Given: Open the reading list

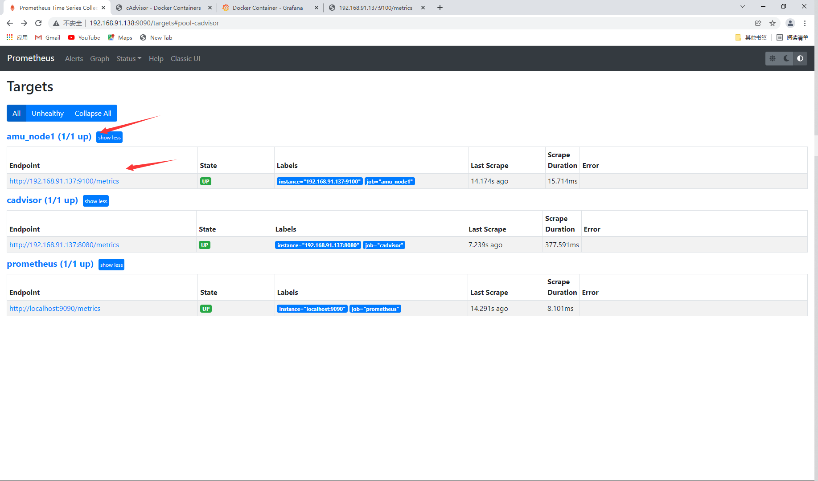Looking at the screenshot, I should click(x=792, y=37).
